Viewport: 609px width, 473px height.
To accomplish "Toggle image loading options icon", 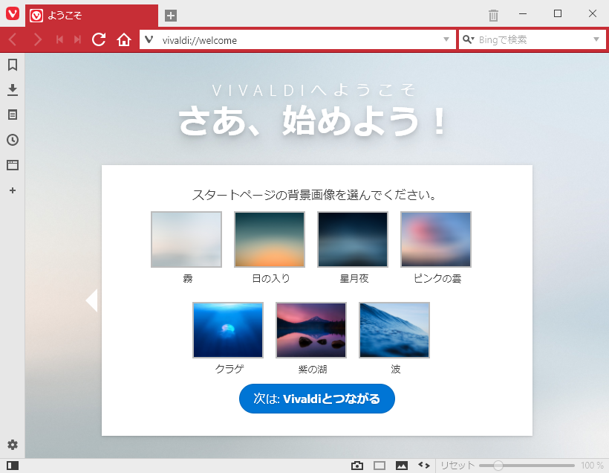I will pyautogui.click(x=402, y=466).
